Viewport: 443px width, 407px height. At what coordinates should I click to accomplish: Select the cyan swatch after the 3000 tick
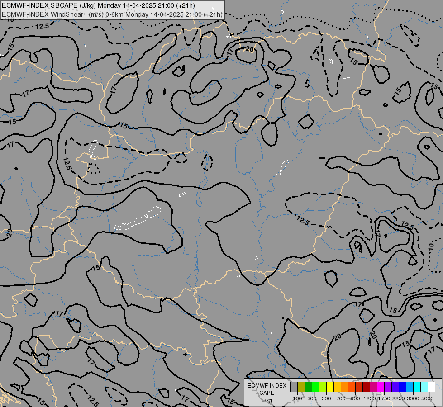pyautogui.click(x=417, y=387)
